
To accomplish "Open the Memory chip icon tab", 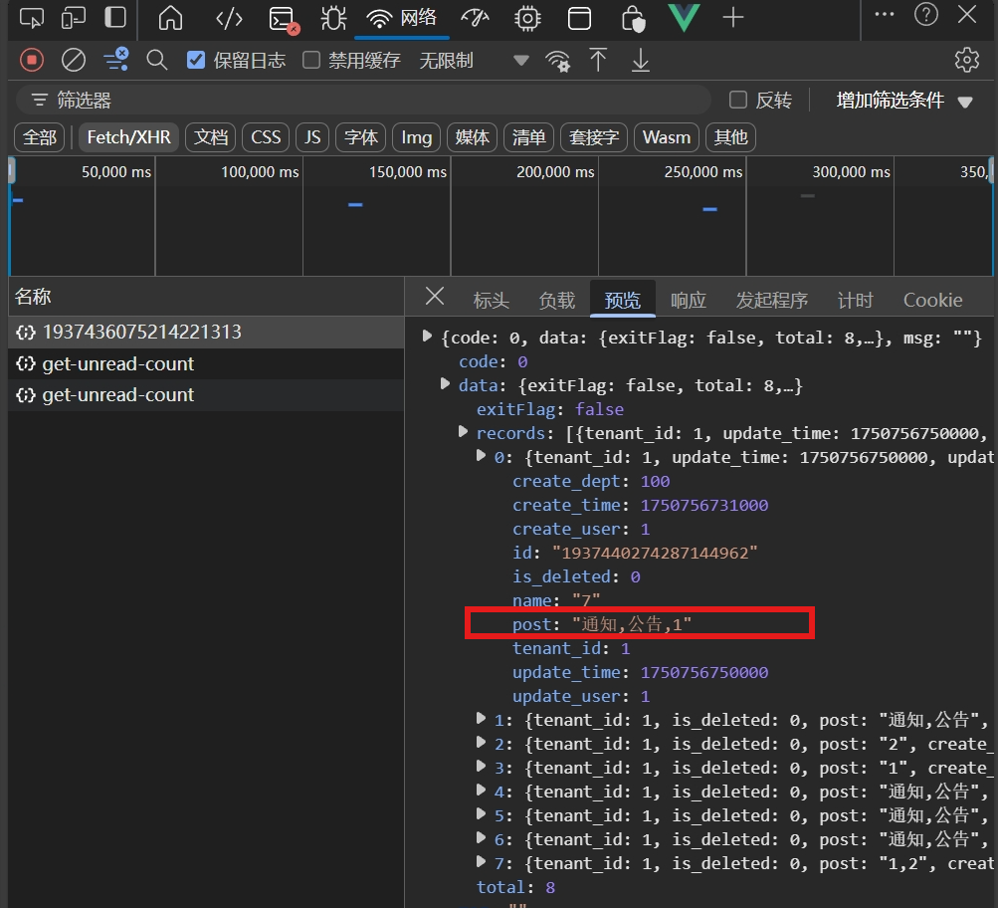I will [x=527, y=19].
